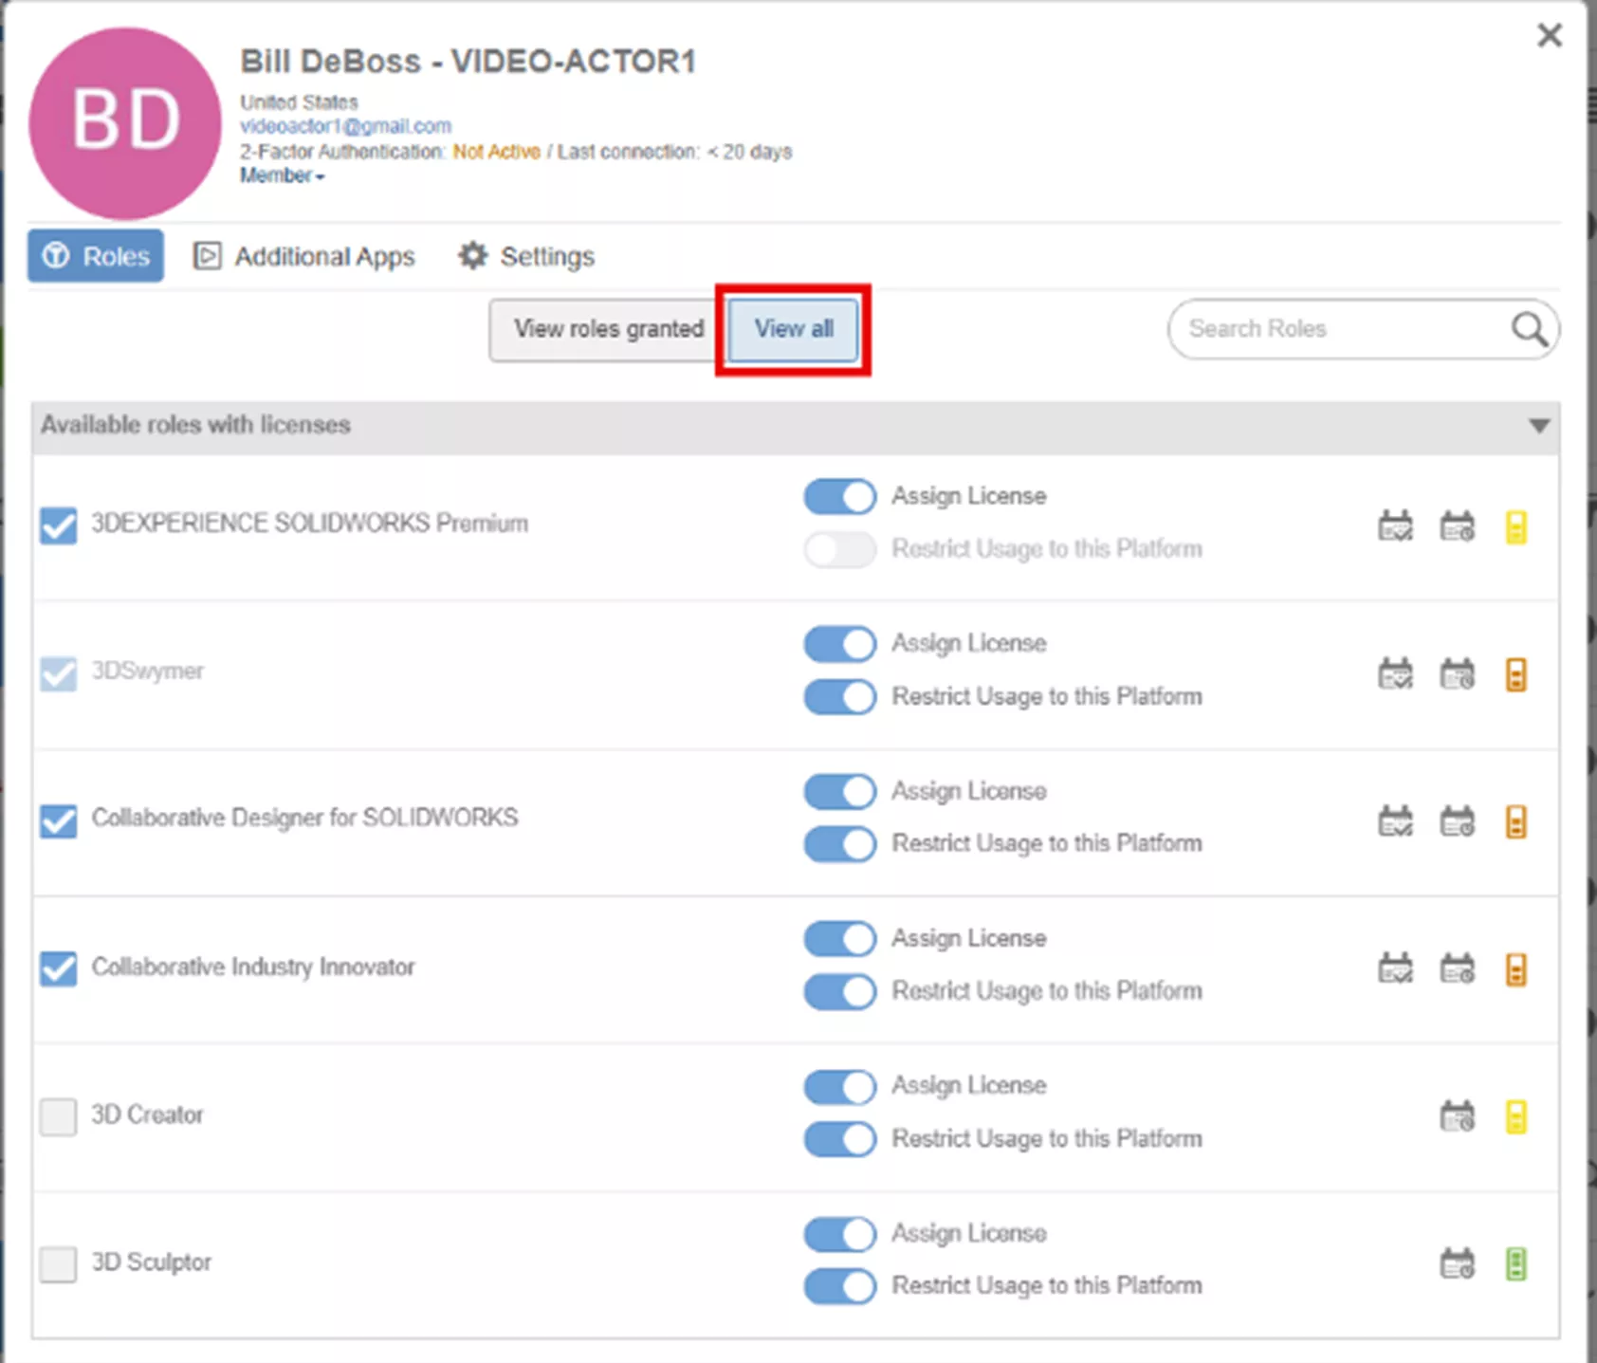Image resolution: width=1597 pixels, height=1363 pixels.
Task: Click yellow license icon for 3D Creator
Action: point(1516,1117)
